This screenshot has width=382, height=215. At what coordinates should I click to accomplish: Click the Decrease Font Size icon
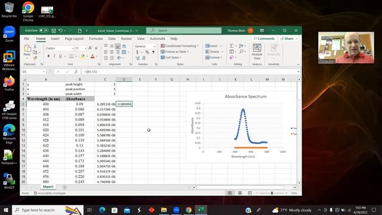96,48
